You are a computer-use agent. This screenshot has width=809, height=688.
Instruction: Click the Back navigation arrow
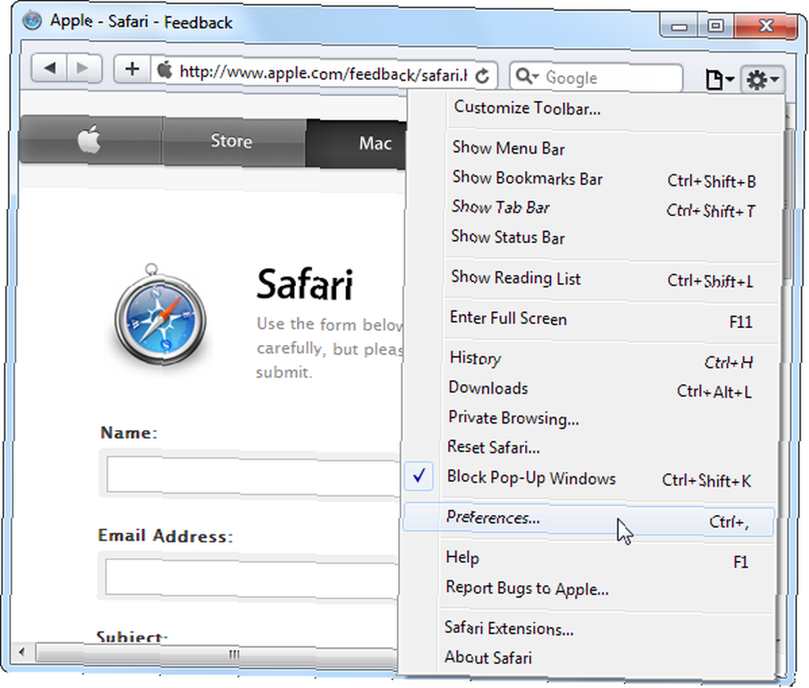click(x=49, y=68)
